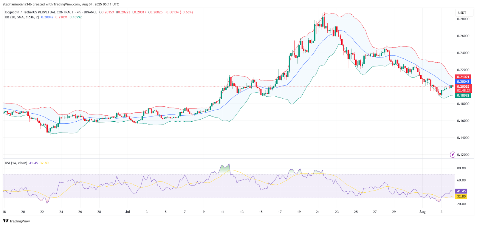Click the red 0.20025 current price countdown tag

point(463,89)
